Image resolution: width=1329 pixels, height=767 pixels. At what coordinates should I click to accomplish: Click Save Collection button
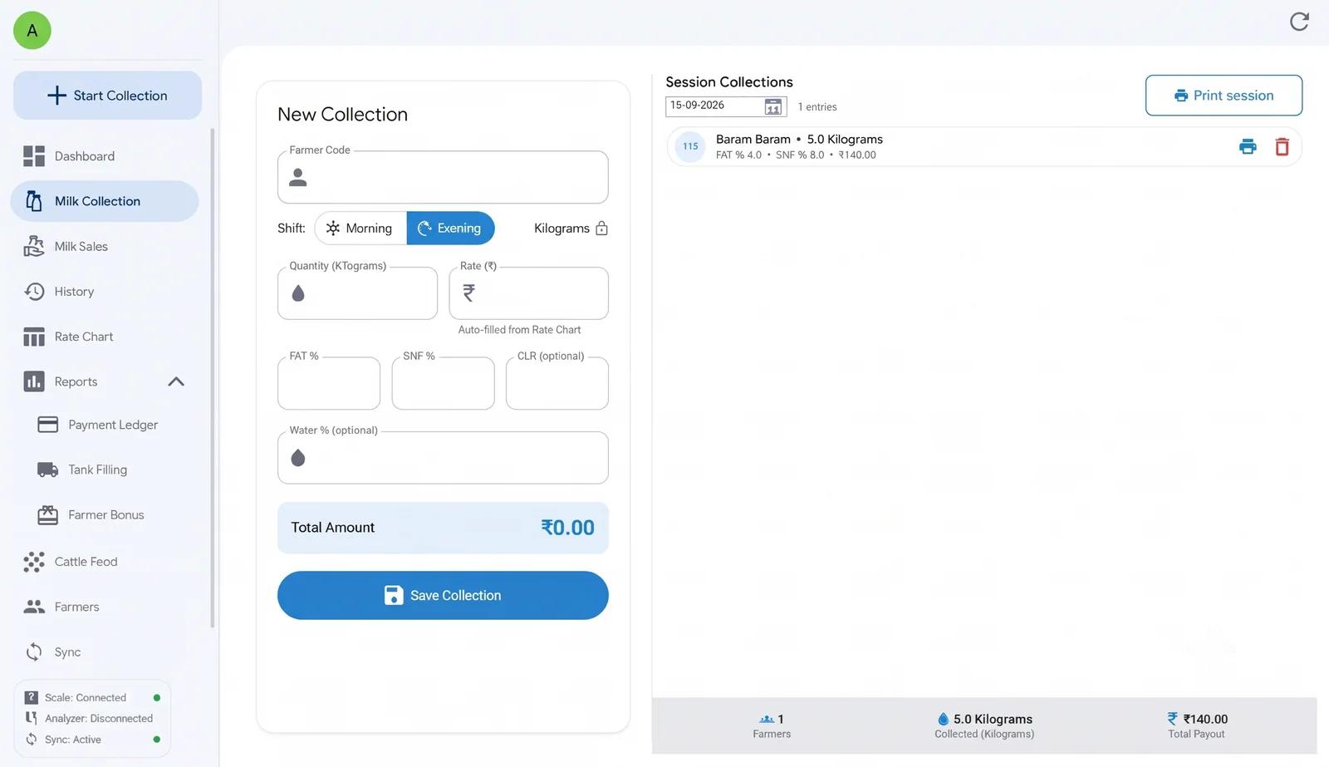[443, 595]
